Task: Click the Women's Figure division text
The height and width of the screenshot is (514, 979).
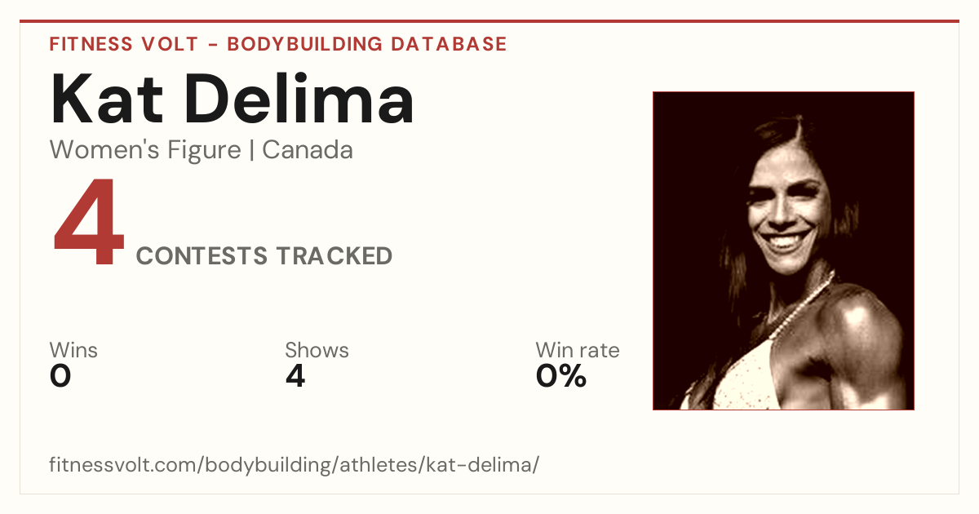Action: (145, 150)
